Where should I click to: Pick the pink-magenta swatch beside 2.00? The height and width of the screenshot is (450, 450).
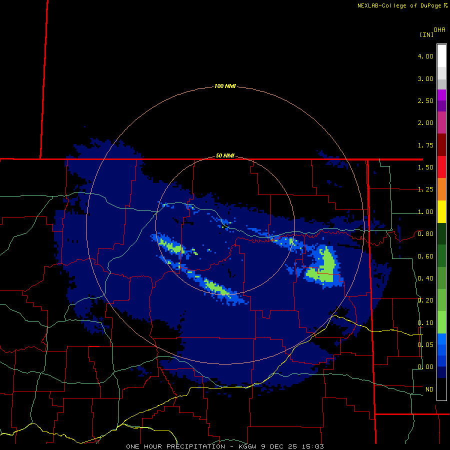point(441,123)
